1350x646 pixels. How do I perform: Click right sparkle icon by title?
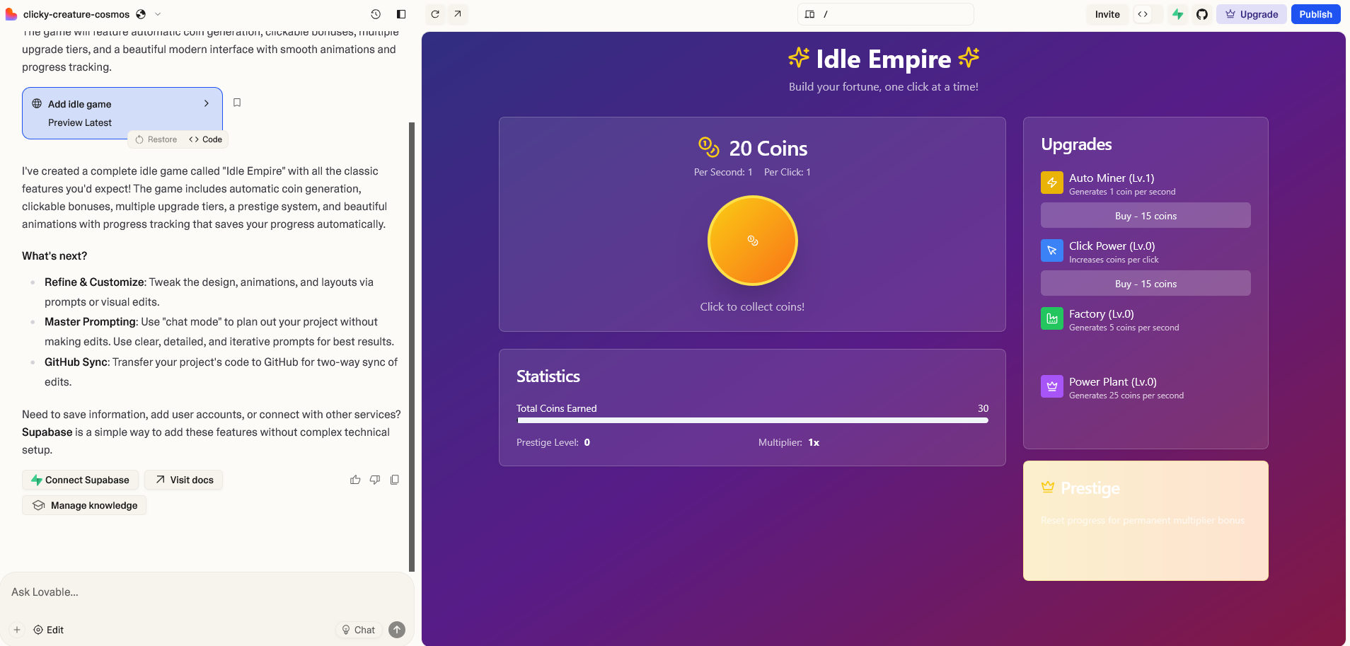coord(969,57)
